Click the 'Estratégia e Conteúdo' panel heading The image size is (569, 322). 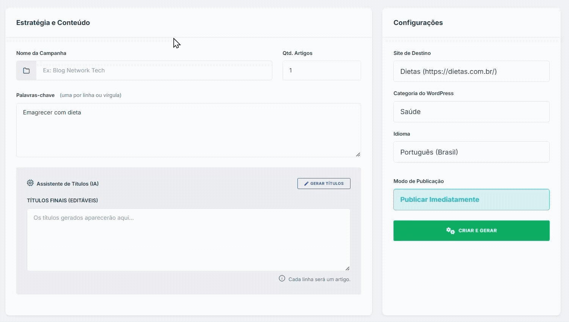point(53,23)
